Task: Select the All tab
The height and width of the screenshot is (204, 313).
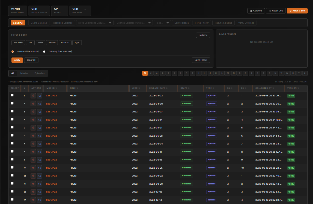Action: click(13, 73)
